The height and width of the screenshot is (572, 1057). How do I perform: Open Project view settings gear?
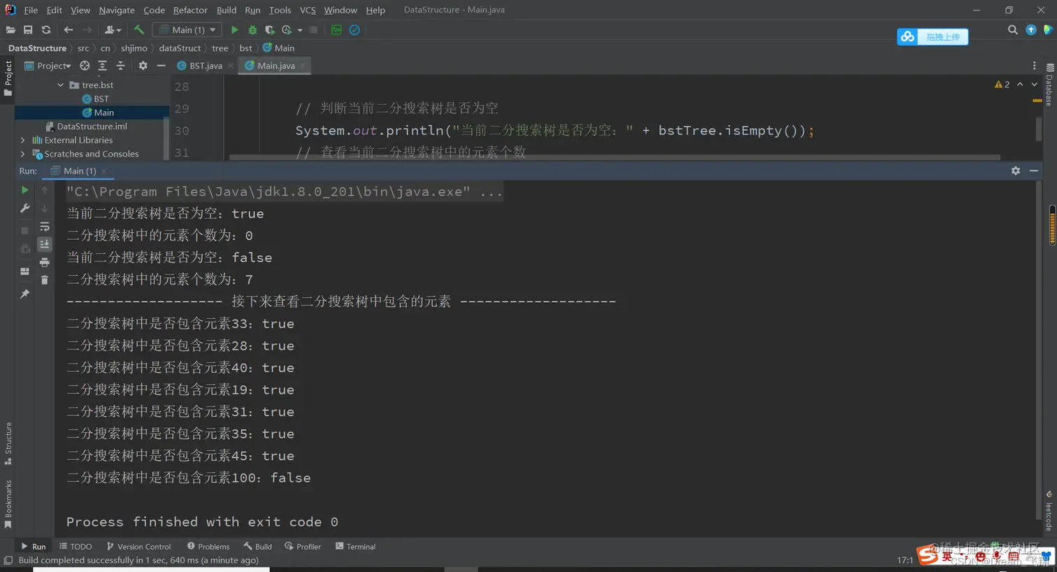143,65
